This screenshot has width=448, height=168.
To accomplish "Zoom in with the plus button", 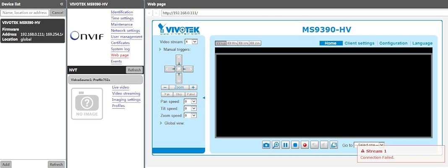I will click(193, 87).
